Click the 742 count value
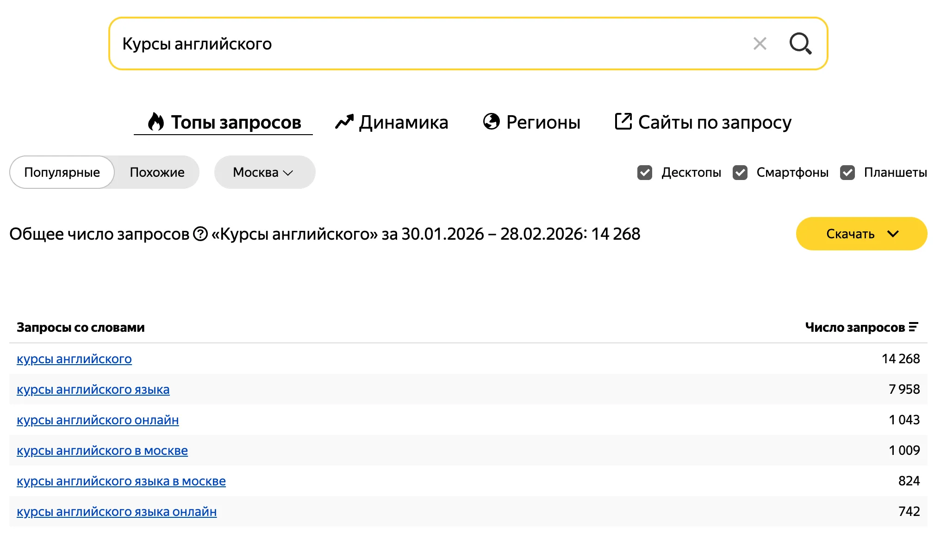The height and width of the screenshot is (534, 947). 909,511
